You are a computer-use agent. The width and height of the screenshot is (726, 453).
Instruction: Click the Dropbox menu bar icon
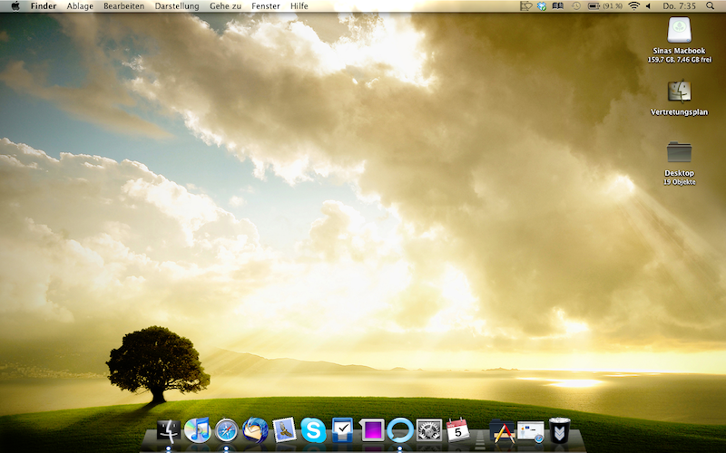(542, 6)
